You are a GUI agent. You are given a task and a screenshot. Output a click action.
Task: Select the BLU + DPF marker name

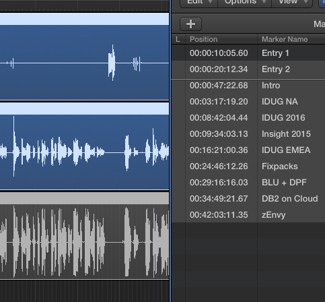coord(284,183)
